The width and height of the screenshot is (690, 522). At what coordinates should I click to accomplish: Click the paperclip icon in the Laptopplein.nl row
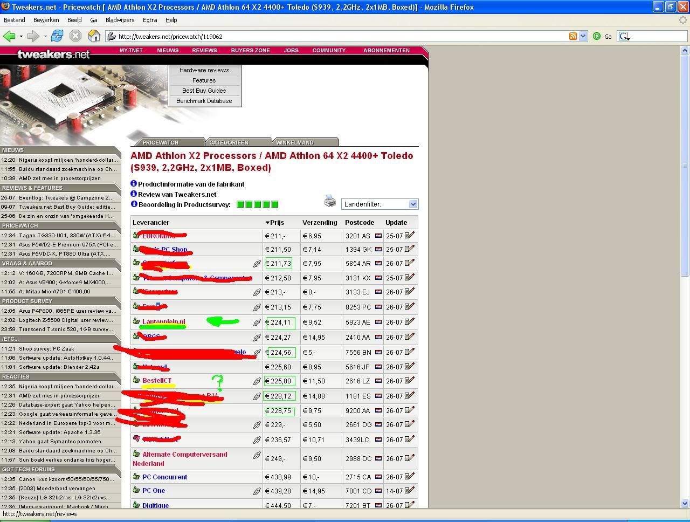[257, 322]
